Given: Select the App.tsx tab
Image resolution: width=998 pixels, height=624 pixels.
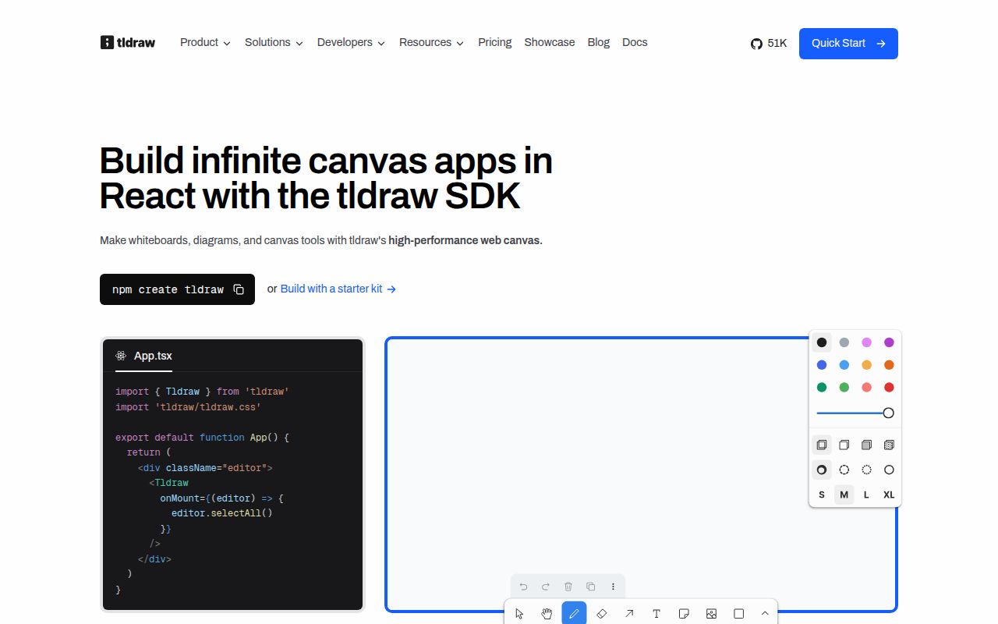Looking at the screenshot, I should 143,356.
